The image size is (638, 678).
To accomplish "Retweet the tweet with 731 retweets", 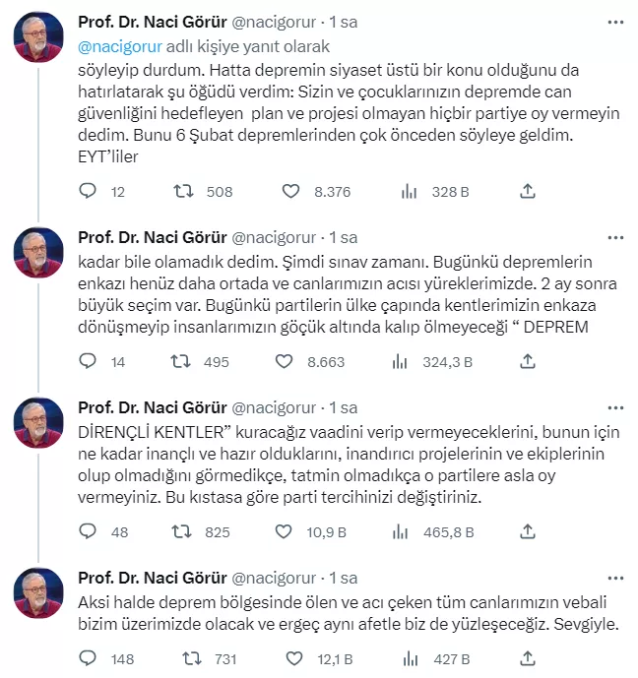I will point(181,657).
